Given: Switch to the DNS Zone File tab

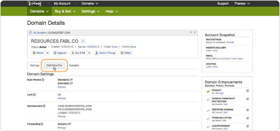Looking at the screenshot, I should 54,65.
